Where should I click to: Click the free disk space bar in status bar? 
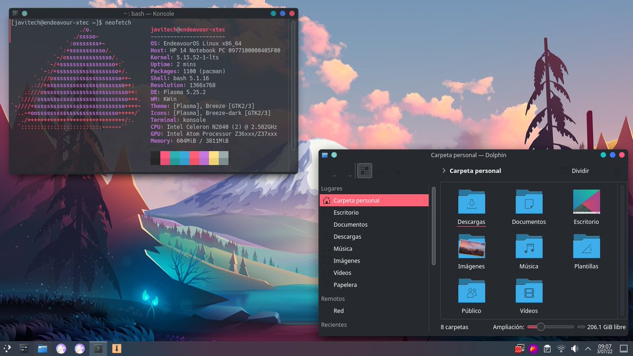581,327
